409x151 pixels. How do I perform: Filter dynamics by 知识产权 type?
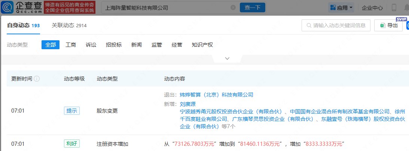pos(202,45)
